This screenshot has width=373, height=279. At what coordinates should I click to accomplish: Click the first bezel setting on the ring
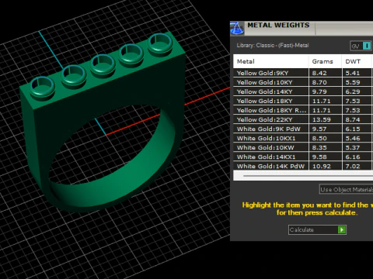pyautogui.click(x=42, y=88)
